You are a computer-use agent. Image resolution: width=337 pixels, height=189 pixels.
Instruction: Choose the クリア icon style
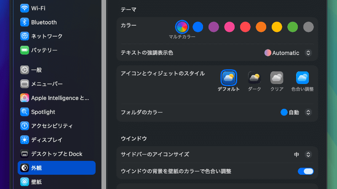[x=277, y=78]
